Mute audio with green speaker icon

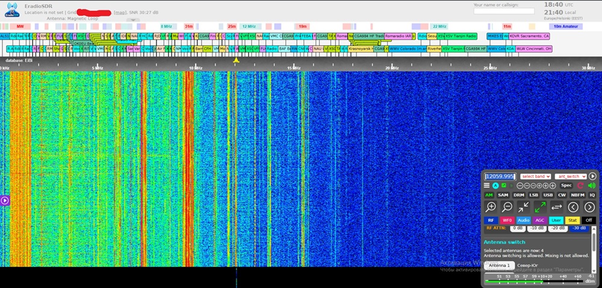tap(592, 186)
